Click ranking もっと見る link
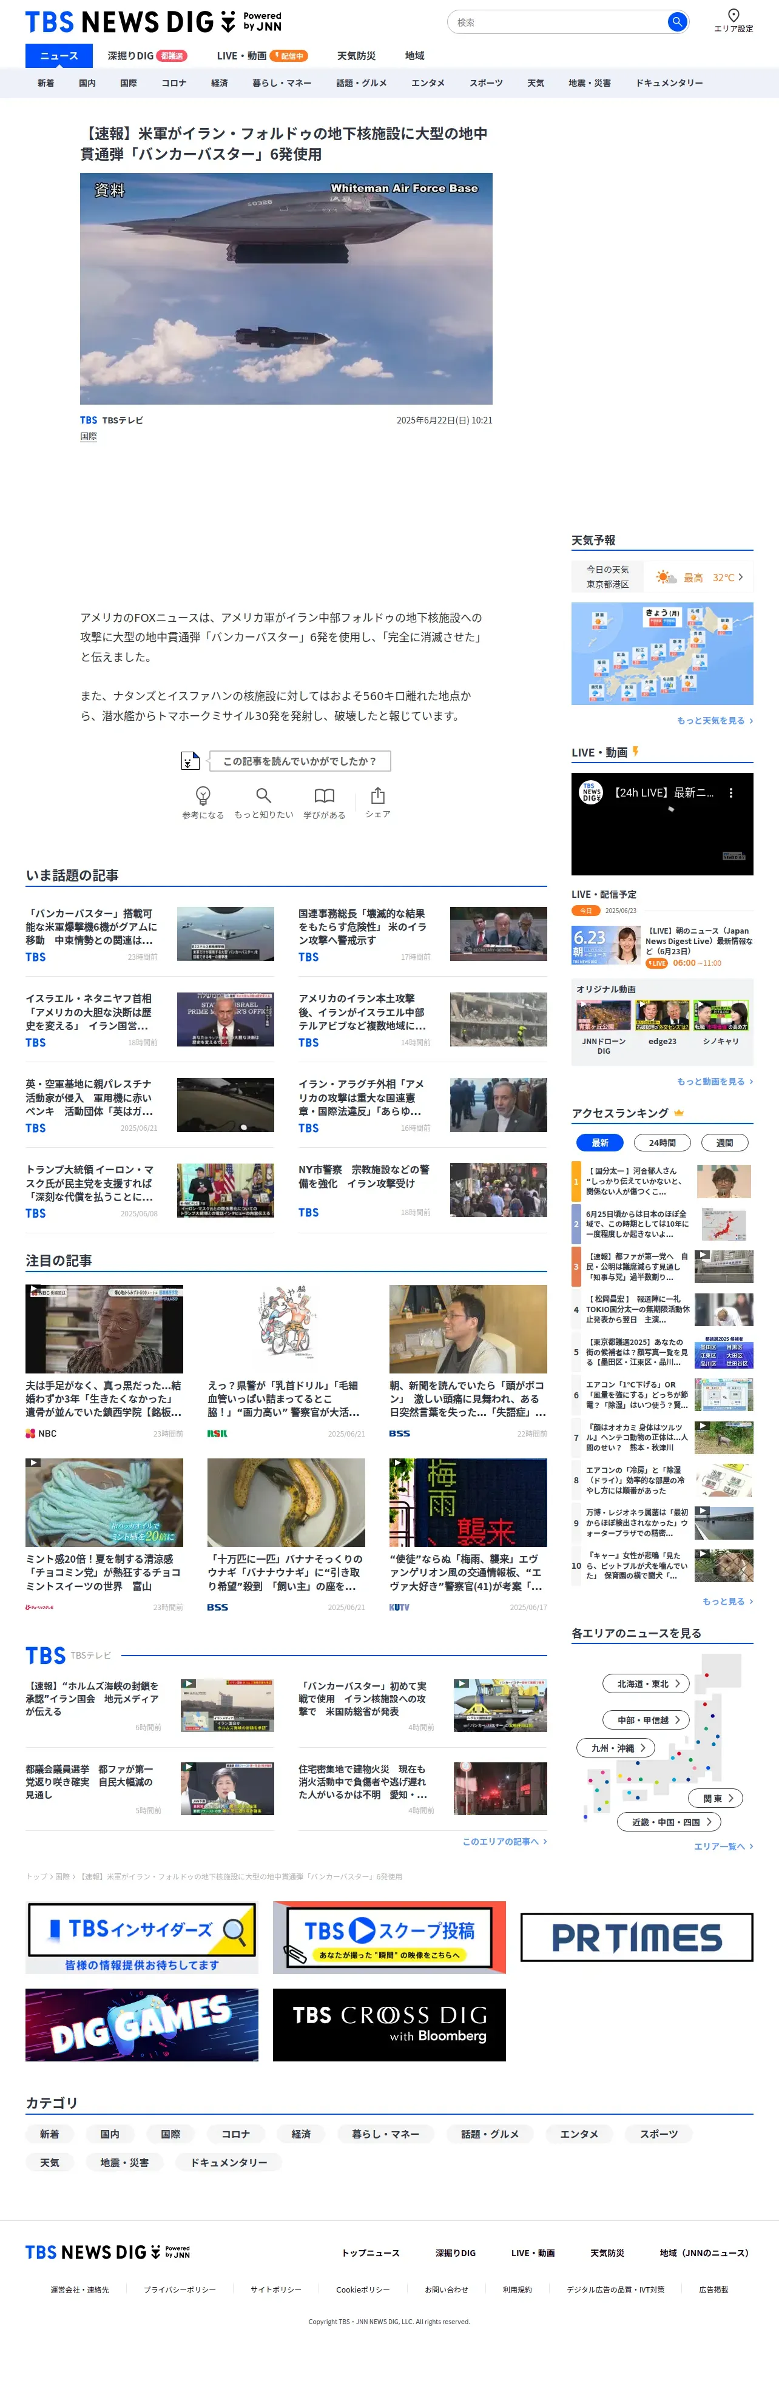The height and width of the screenshot is (2406, 779). tap(727, 1601)
